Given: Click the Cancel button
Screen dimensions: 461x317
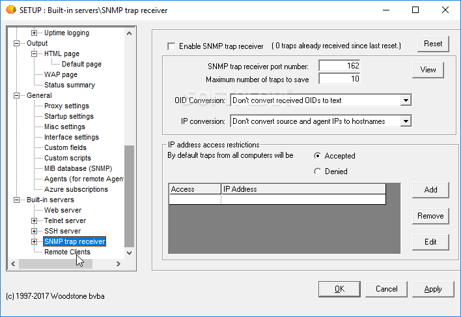Looking at the screenshot, I should coord(386,289).
